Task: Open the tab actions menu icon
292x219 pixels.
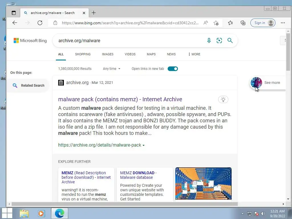Action: 14,13
